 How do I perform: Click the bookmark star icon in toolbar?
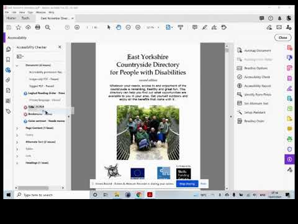tap(19, 27)
